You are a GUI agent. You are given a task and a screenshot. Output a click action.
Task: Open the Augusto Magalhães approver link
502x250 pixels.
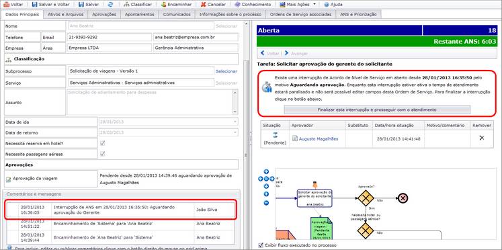click(319, 138)
